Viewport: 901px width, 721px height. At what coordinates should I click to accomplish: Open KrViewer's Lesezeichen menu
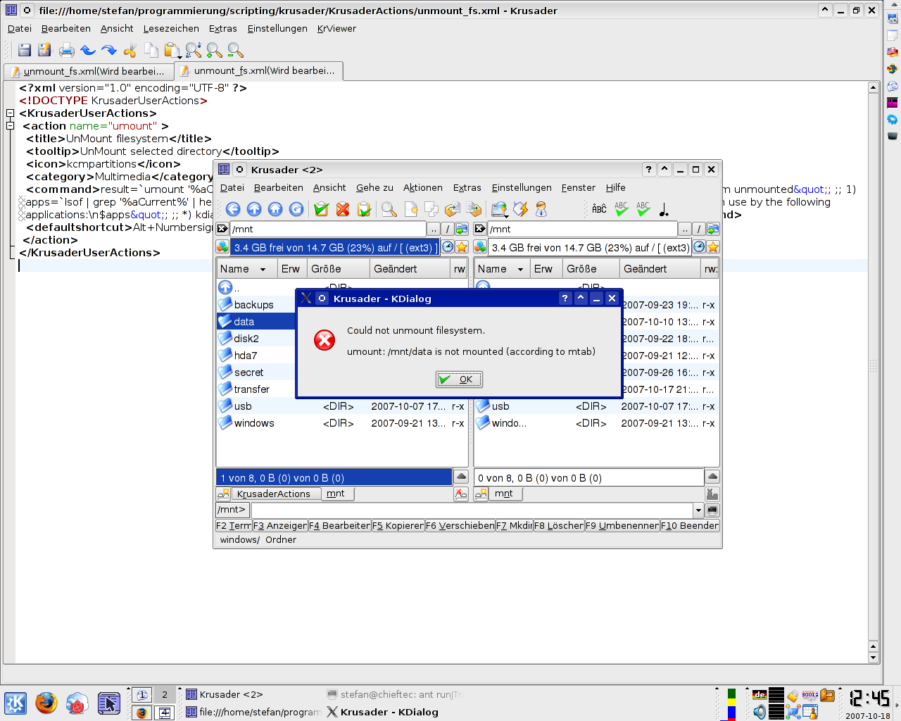171,29
